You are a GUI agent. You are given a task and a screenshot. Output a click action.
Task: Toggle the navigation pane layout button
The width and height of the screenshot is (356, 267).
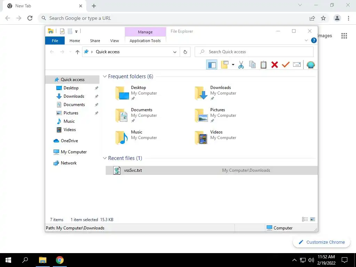[x=212, y=65]
